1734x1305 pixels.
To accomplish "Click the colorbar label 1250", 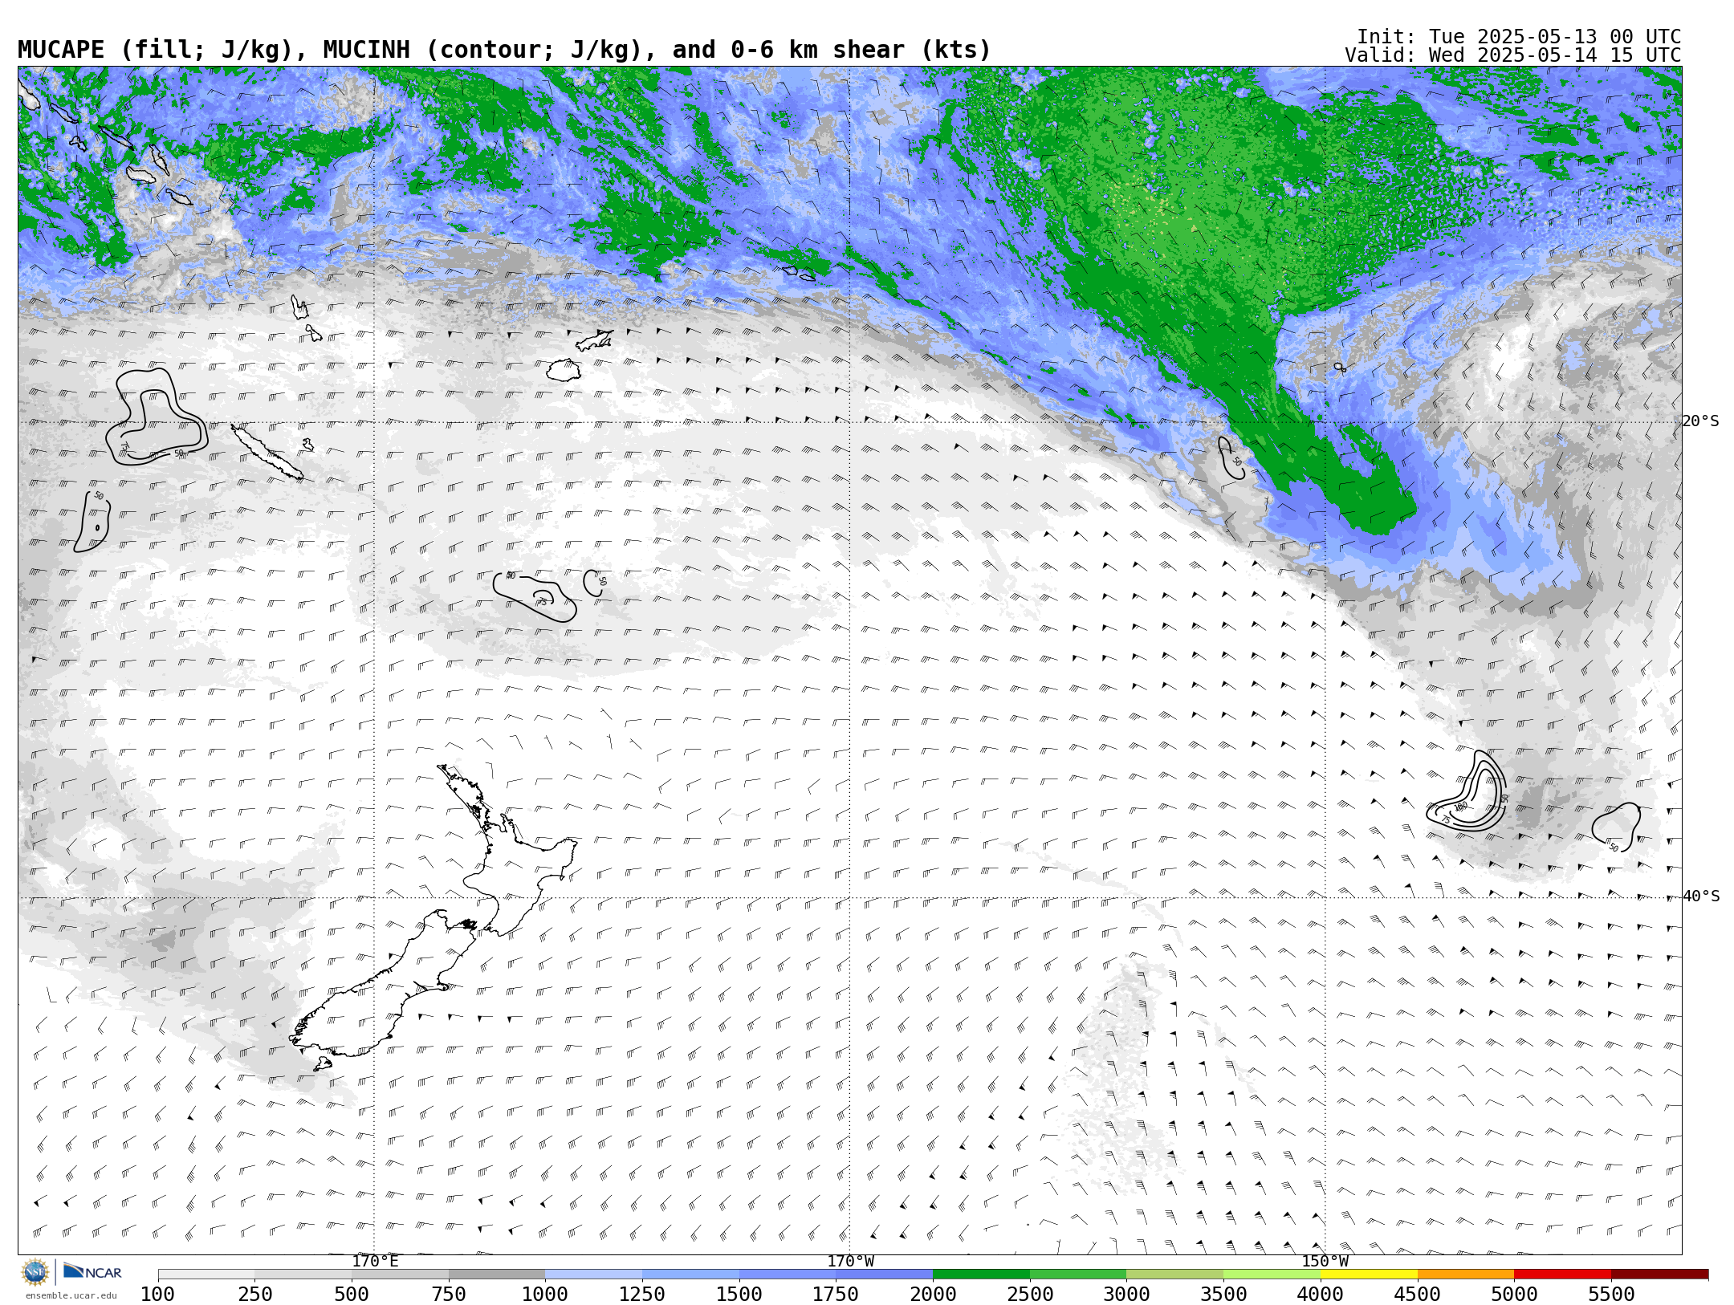I will coord(643,1294).
